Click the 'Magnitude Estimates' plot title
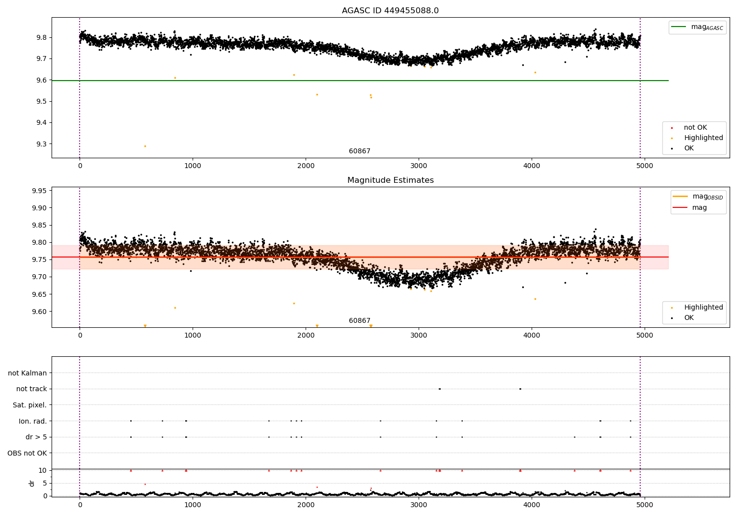 (390, 180)
